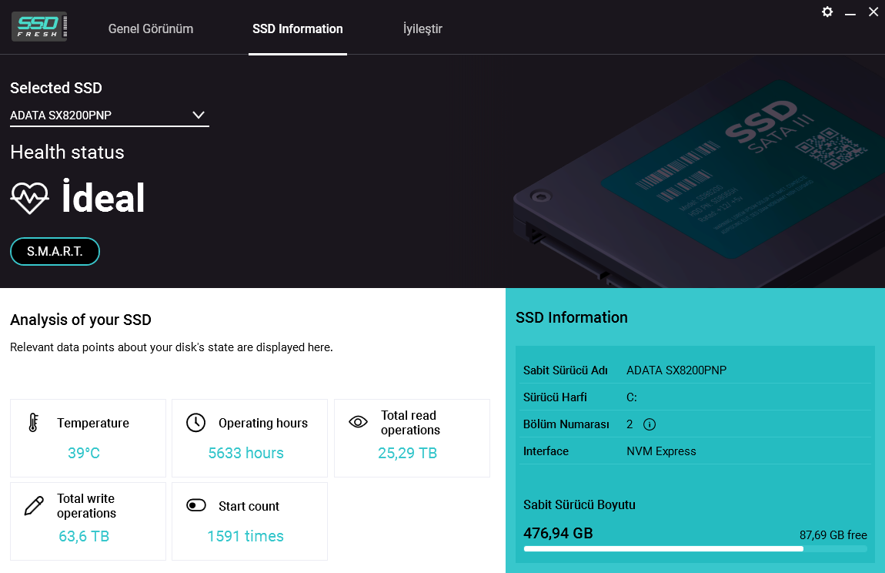The height and width of the screenshot is (573, 885).
Task: Click the 5633 hours value
Action: click(245, 453)
